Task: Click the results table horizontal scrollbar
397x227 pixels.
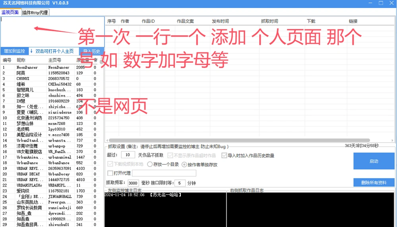Action: (x=238, y=140)
